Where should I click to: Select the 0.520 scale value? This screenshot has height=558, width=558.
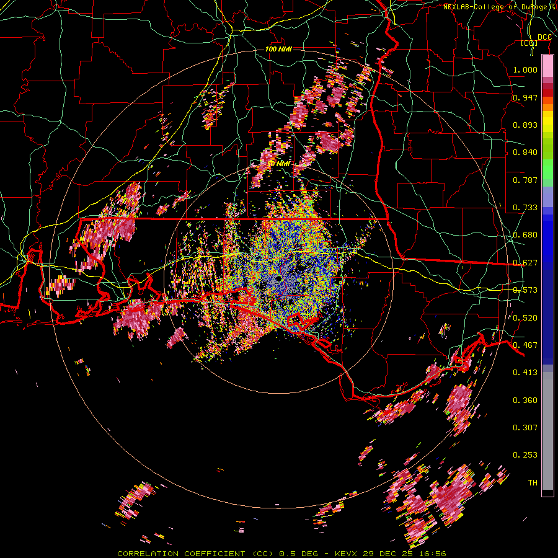click(525, 318)
